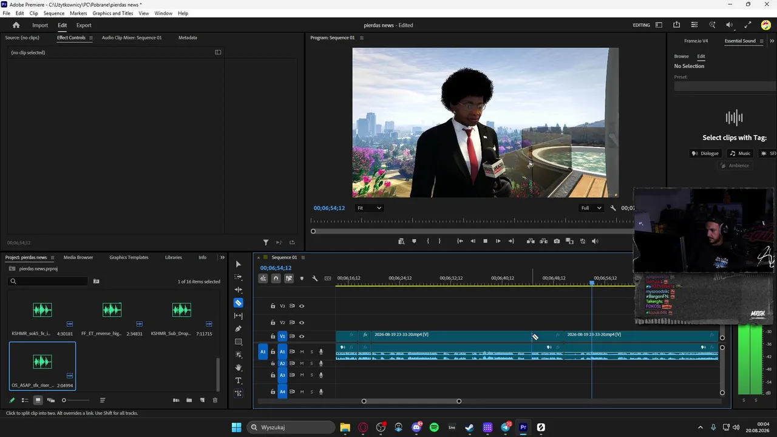This screenshot has width=777, height=437.
Task: Open the Effect Controls panel menu
Action: (91, 38)
